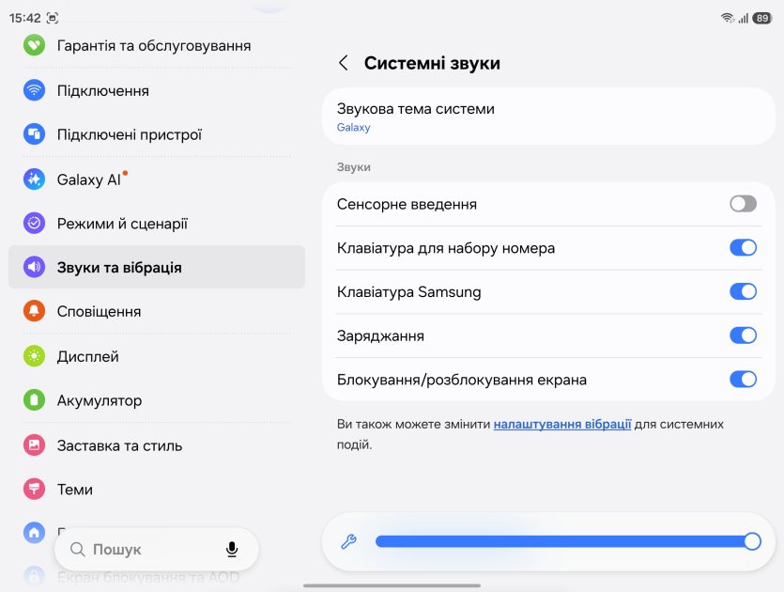
Task: Select Режими й сценарії menu item
Action: (x=157, y=224)
